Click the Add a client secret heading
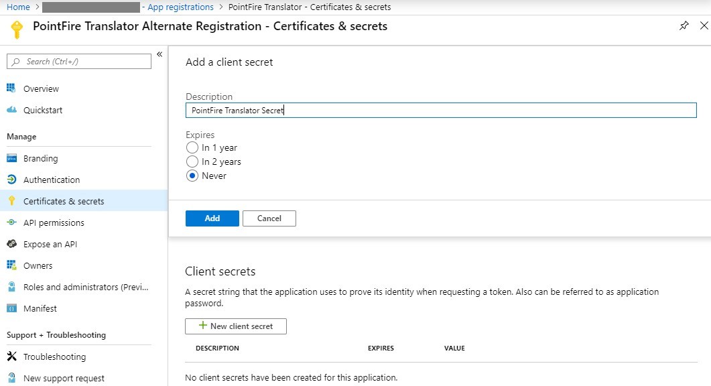The height and width of the screenshot is (386, 711). (229, 62)
